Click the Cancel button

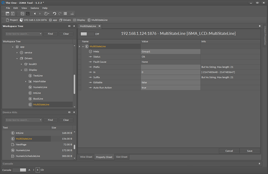(x=229, y=151)
